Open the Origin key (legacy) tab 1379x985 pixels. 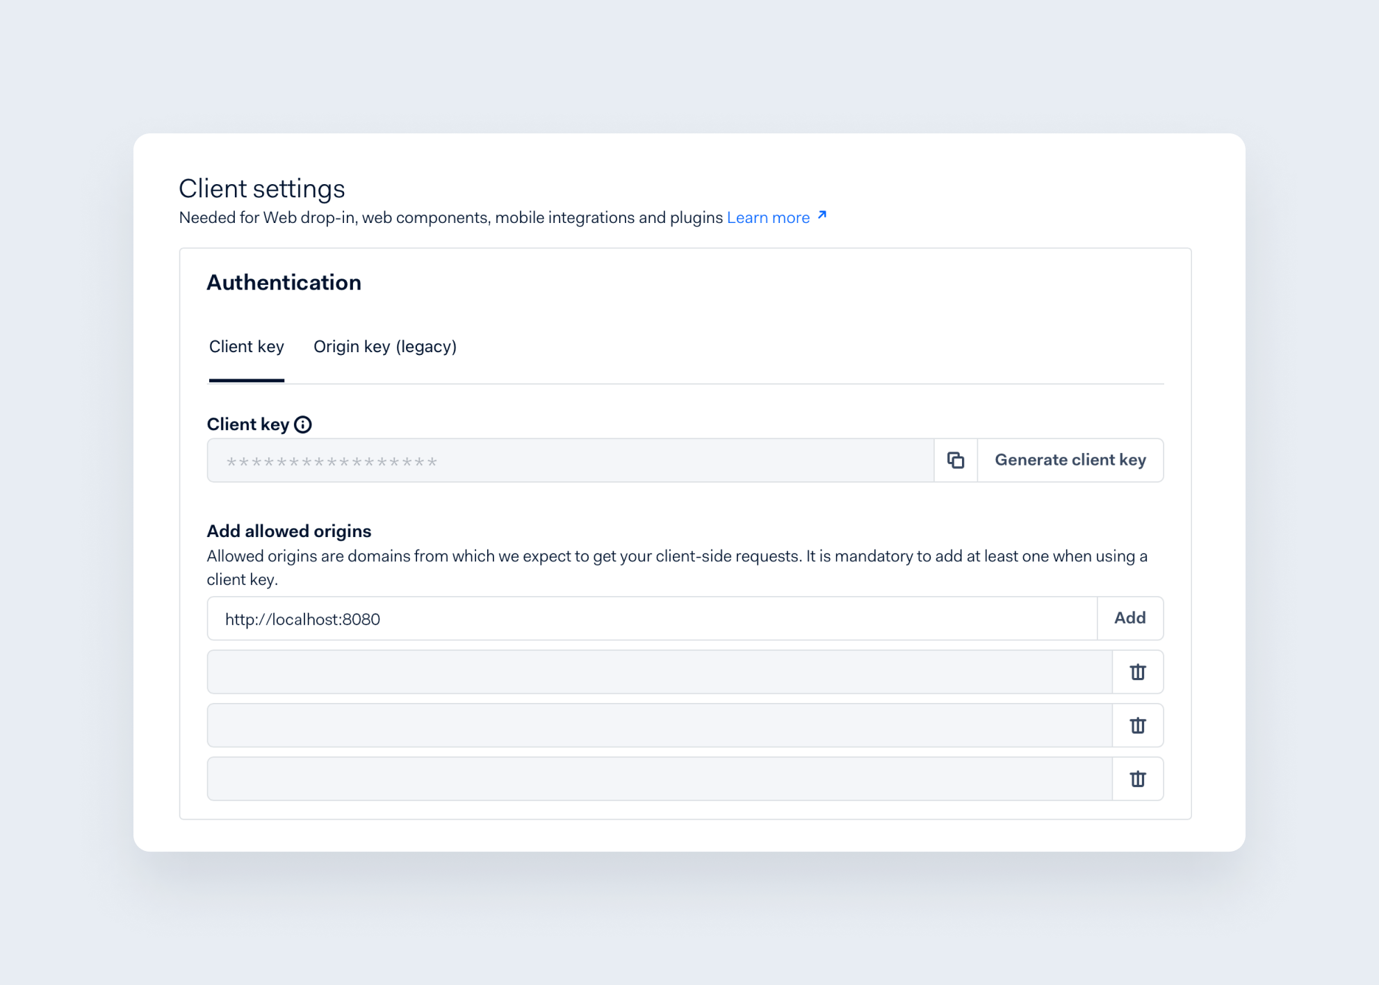pos(385,347)
